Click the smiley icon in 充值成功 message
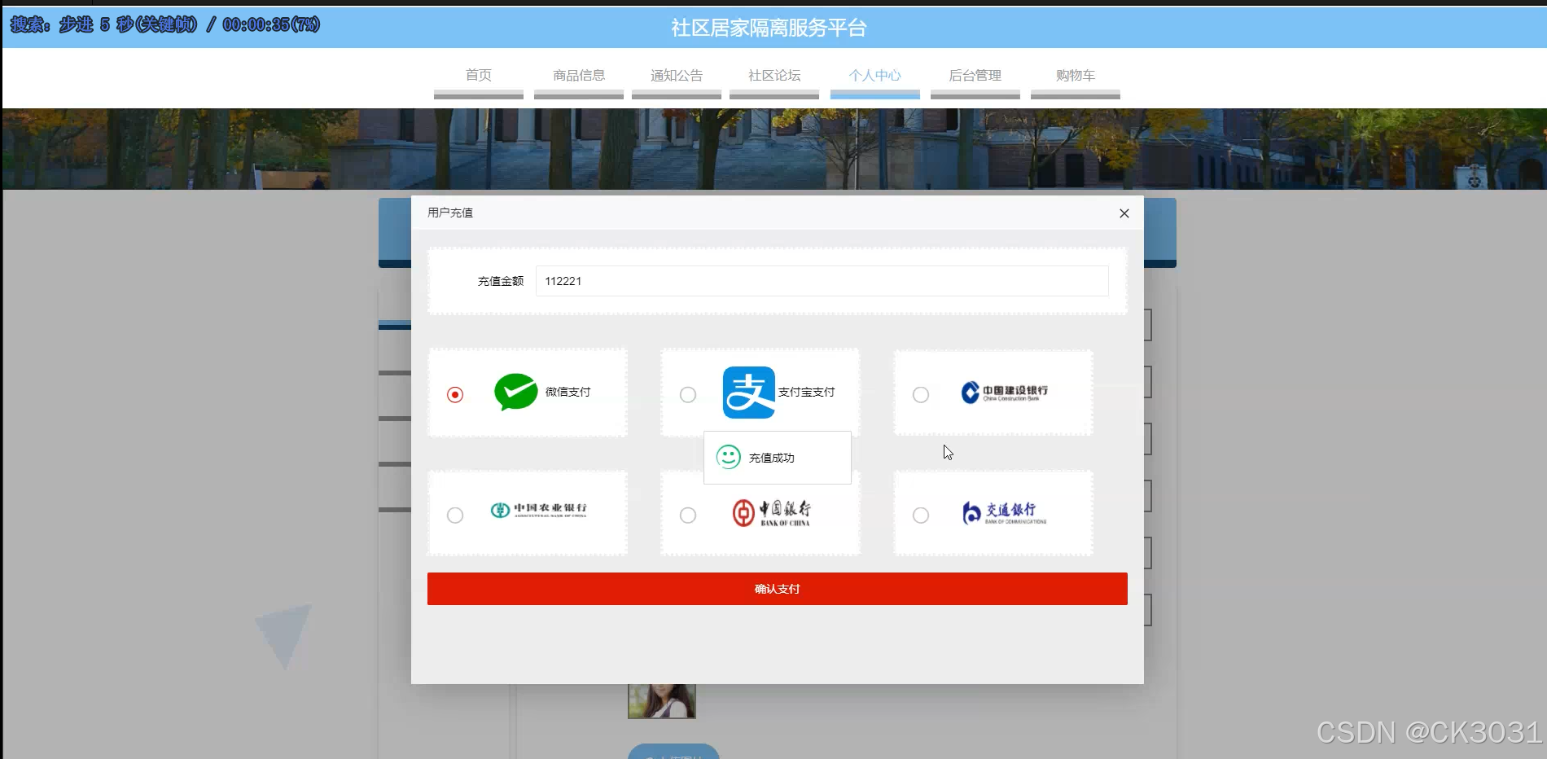This screenshot has width=1547, height=759. [729, 457]
